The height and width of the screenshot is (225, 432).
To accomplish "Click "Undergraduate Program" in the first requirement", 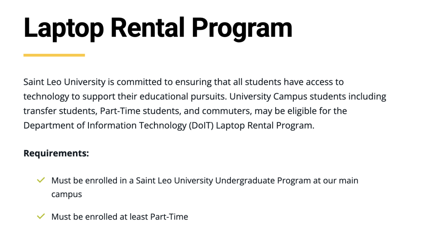I will [263, 180].
